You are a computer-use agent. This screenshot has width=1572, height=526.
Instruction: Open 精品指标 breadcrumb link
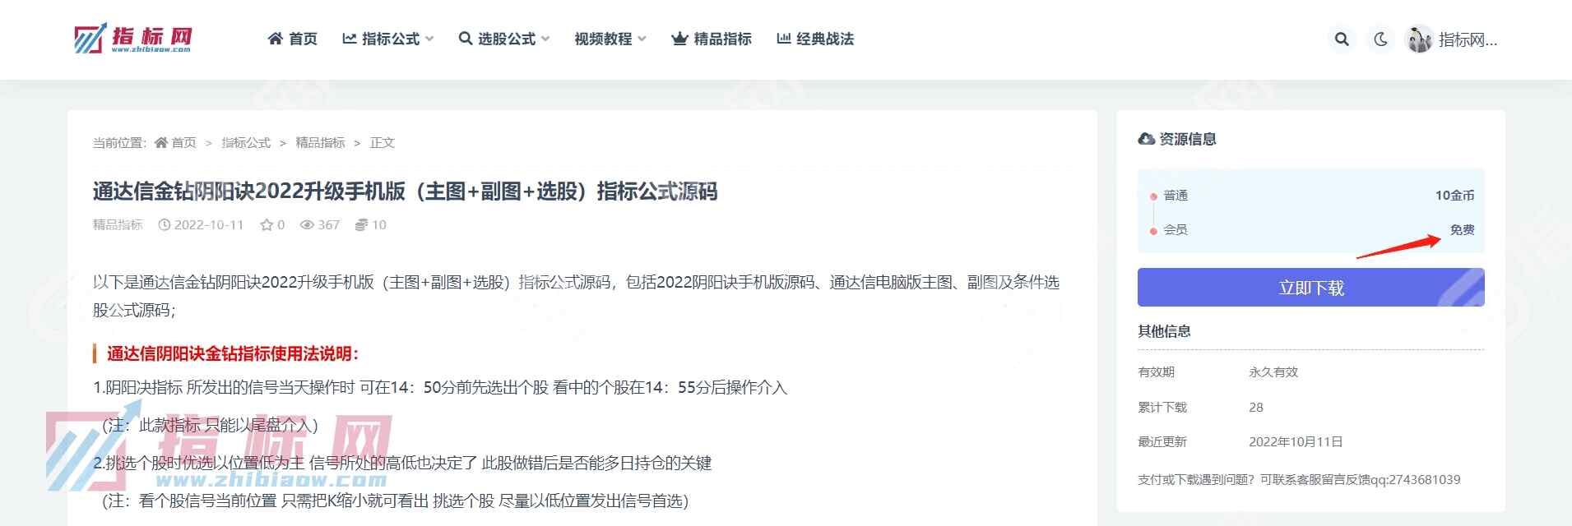tap(320, 142)
